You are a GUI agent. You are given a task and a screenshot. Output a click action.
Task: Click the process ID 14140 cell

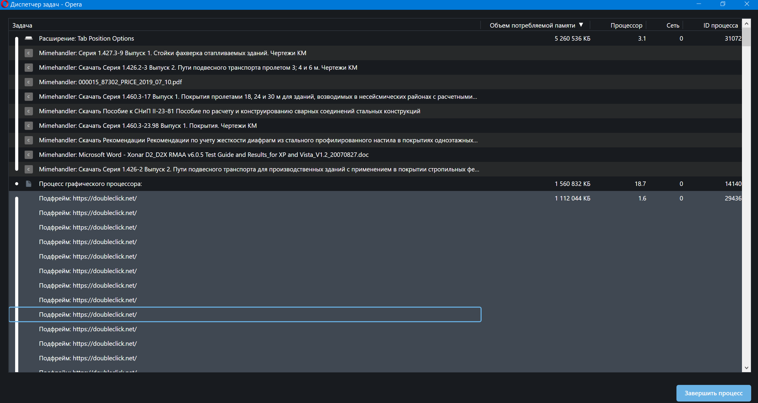(x=733, y=184)
